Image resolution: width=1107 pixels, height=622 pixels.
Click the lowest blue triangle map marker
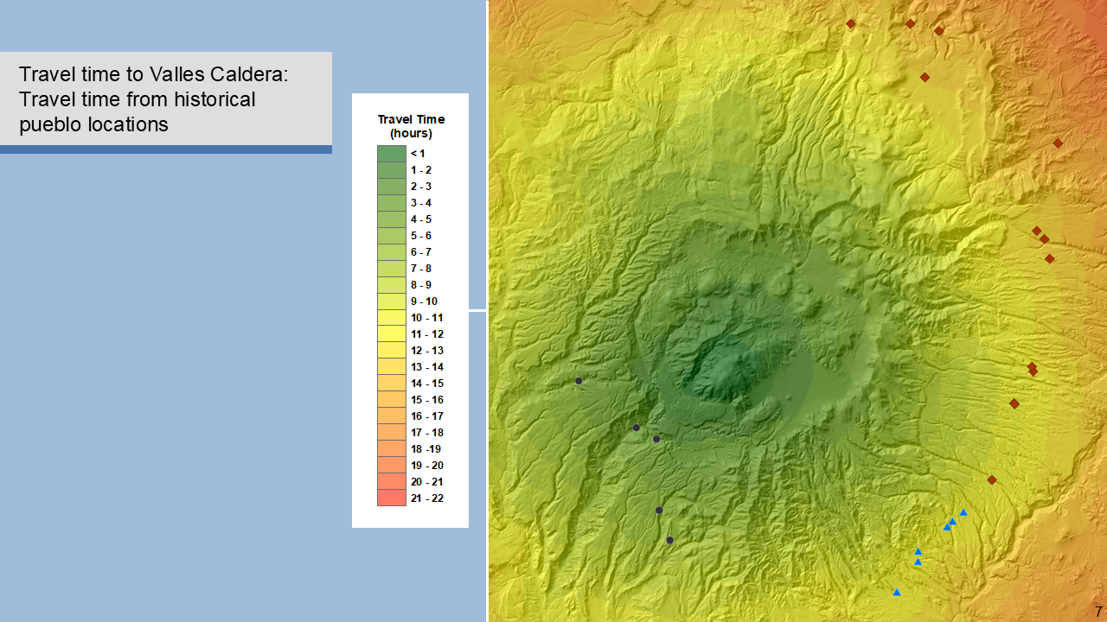tap(897, 592)
